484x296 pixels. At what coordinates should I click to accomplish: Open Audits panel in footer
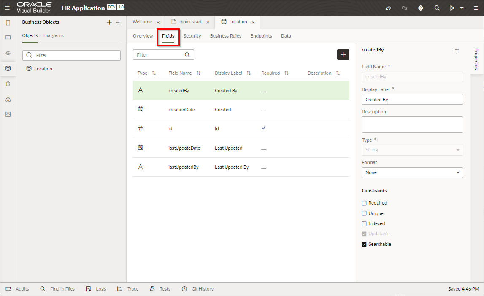[x=17, y=289]
